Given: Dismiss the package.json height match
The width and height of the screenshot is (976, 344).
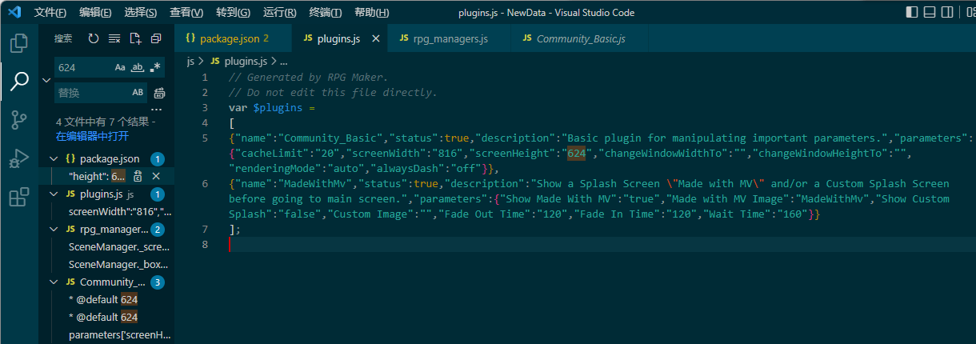Looking at the screenshot, I should 156,176.
